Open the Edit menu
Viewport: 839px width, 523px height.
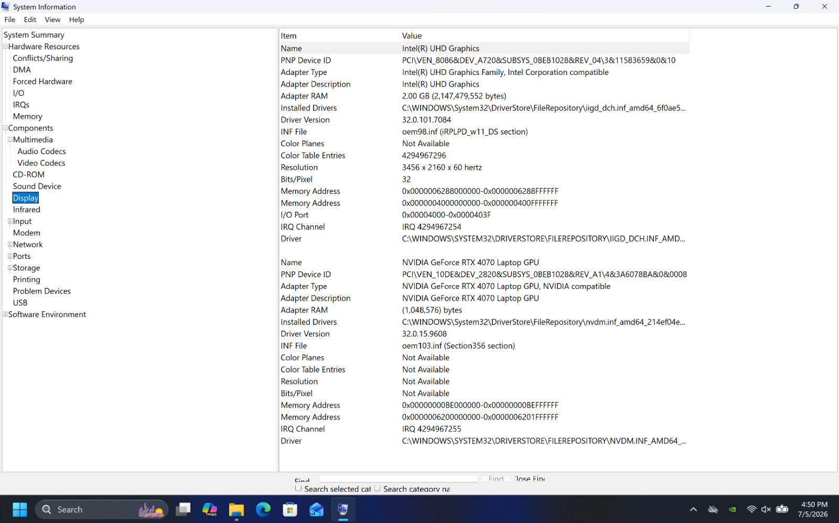tap(30, 19)
